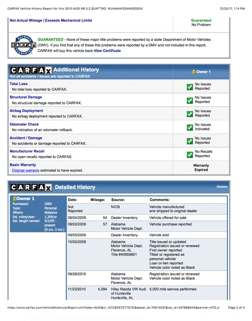Image resolution: width=252 pixels, height=321 pixels.
Task: Click the green checkmark in the Airbag Deployment row
Action: coord(190,114)
